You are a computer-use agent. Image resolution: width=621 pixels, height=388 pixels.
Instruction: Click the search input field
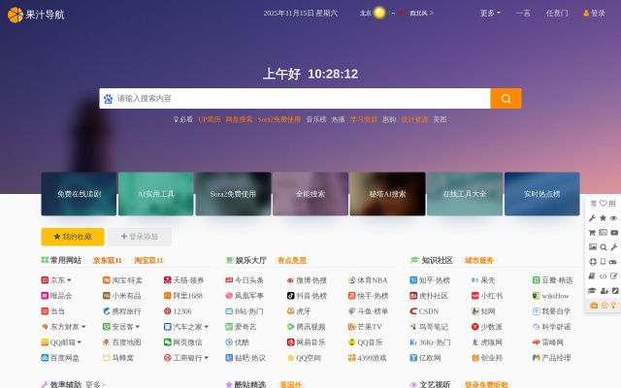pos(301,98)
